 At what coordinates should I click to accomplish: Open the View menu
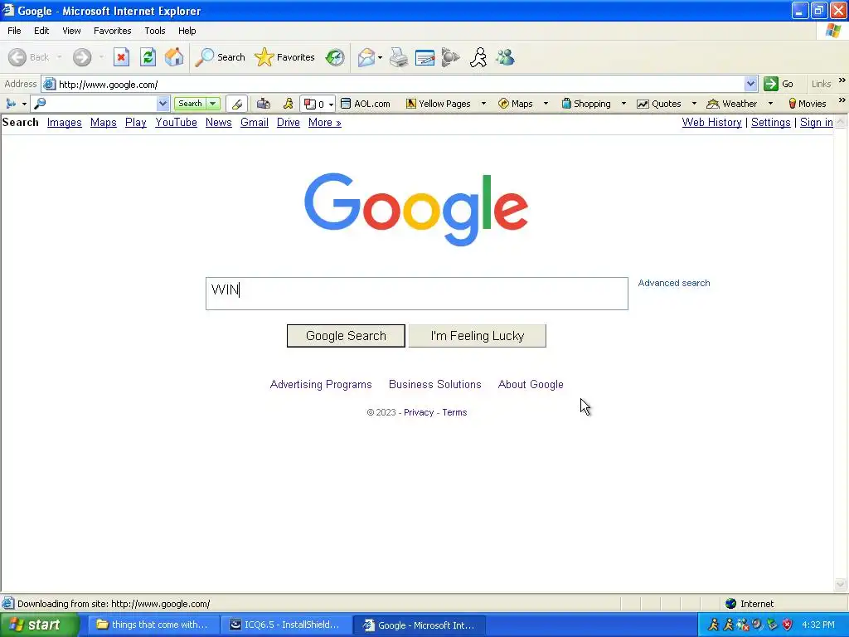71,31
